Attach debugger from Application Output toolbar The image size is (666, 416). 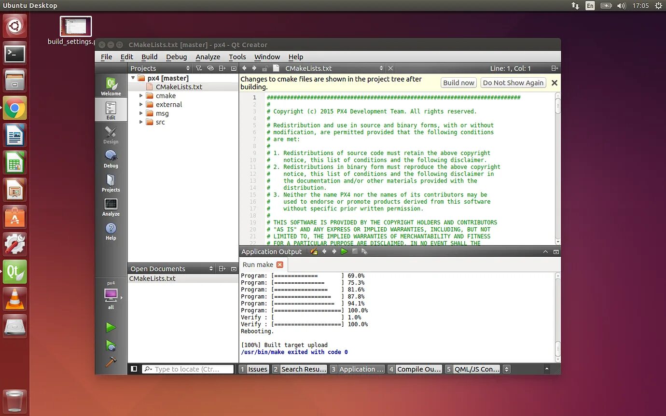[x=364, y=251]
